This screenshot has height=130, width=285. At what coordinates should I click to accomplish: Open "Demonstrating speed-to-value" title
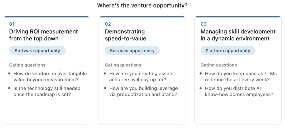click(126, 35)
